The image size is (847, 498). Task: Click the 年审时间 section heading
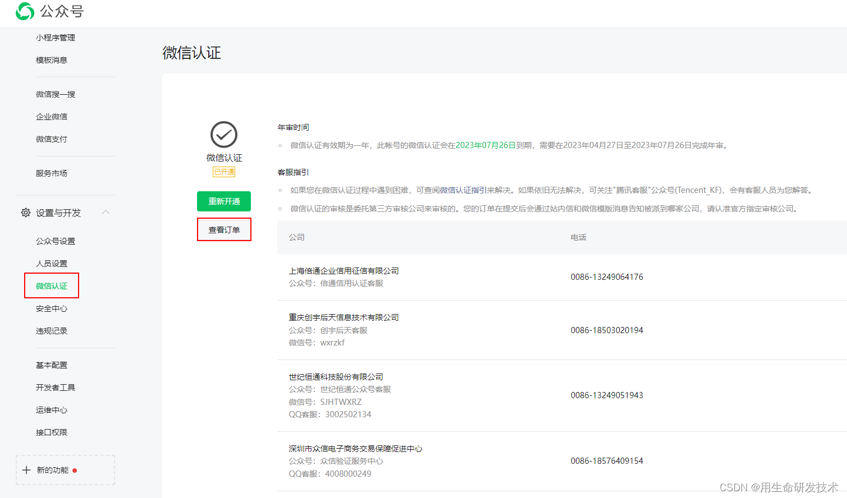(293, 127)
